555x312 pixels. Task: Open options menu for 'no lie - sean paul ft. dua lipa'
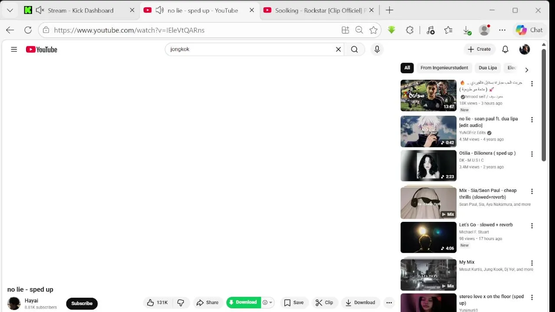pyautogui.click(x=532, y=120)
